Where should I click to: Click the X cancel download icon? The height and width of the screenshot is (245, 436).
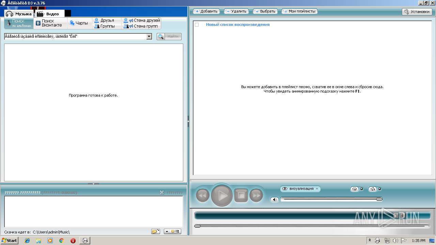(x=162, y=193)
